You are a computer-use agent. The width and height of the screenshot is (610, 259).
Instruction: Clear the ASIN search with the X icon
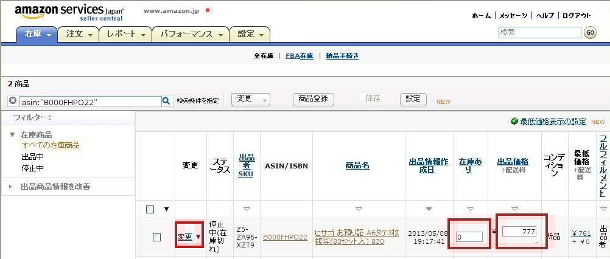coord(12,101)
